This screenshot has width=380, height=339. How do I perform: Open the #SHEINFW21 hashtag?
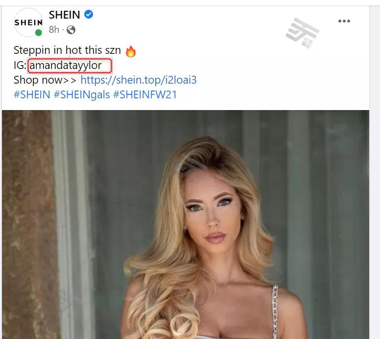145,94
